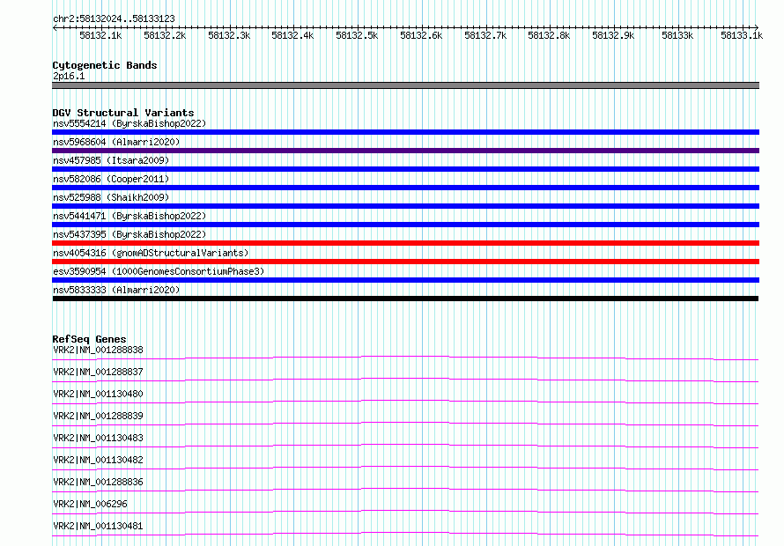This screenshot has height=546, width=784.
Task: Click the black bar under nsv5833333
Action: pos(405,299)
